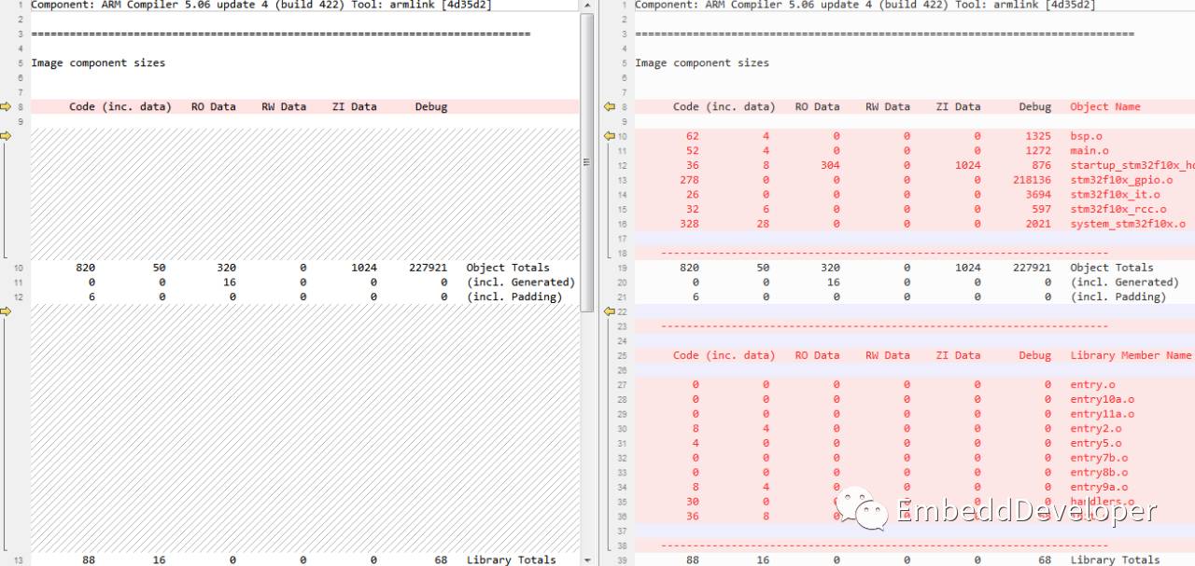This screenshot has width=1195, height=566.
Task: Click the left pane arrow beside the second hatched gap
Action: (x=6, y=311)
